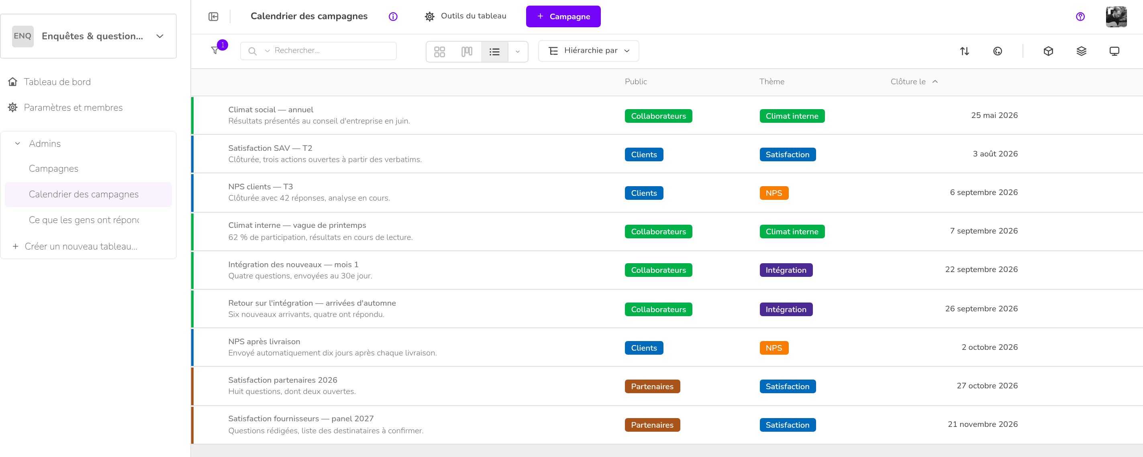Open the user avatar menu
Image resolution: width=1143 pixels, height=457 pixels.
1116,16
